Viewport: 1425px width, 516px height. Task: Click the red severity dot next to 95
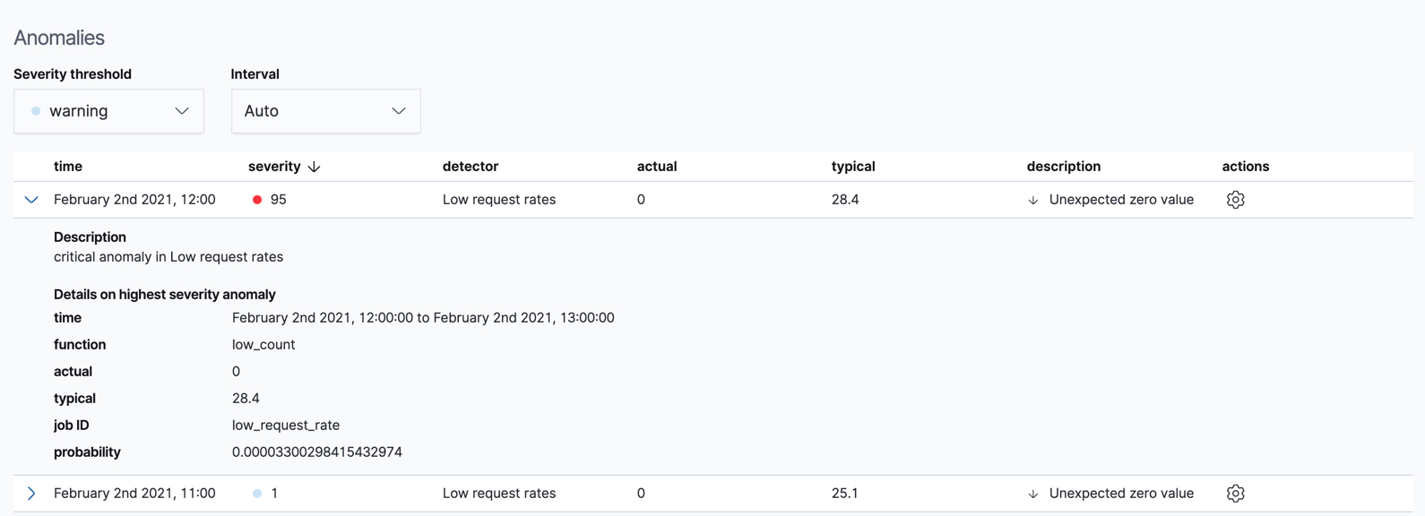(255, 199)
